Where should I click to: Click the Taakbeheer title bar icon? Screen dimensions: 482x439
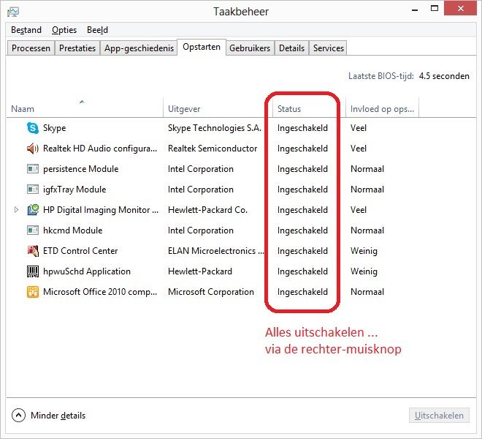click(x=13, y=12)
